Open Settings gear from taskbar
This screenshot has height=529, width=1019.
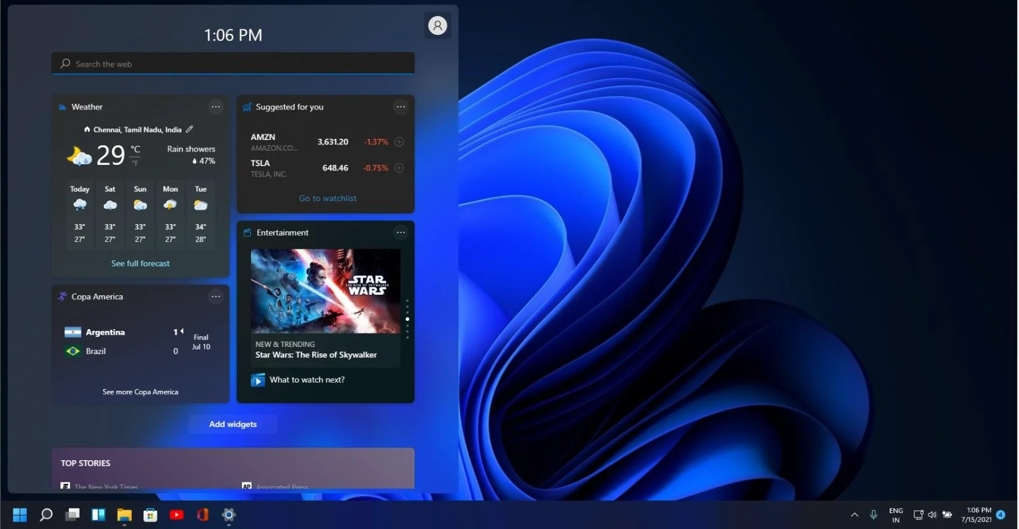[229, 514]
